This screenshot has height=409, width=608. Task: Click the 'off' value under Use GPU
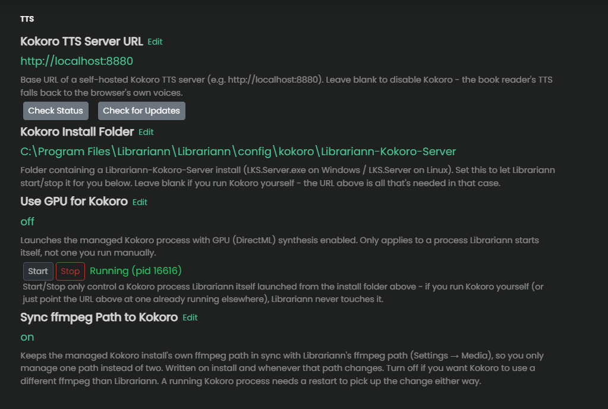pyautogui.click(x=27, y=221)
